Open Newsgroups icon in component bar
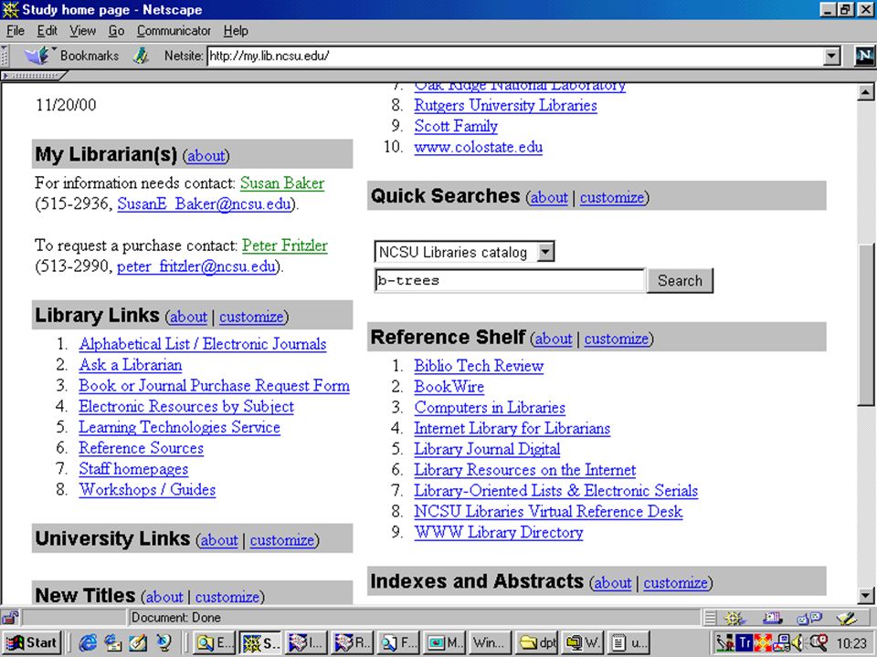The width and height of the screenshot is (877, 657). (808, 618)
